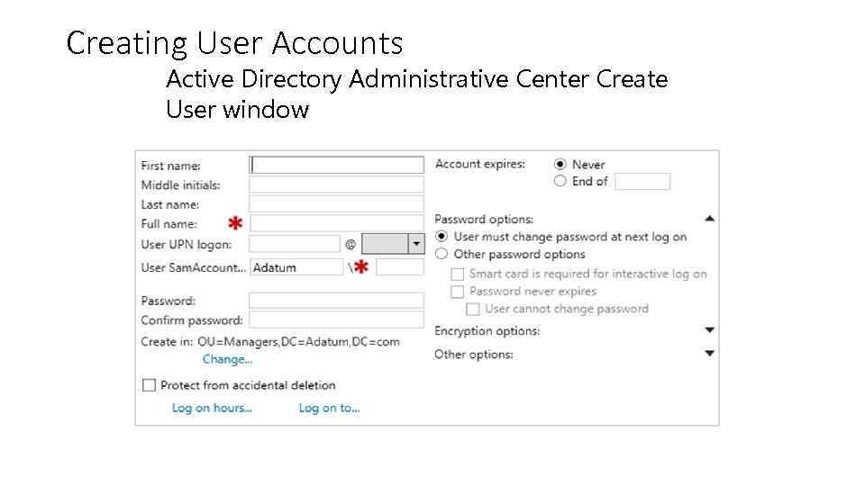This screenshot has width=865, height=486.
Task: Open the Log on to... link
Action: tap(330, 408)
